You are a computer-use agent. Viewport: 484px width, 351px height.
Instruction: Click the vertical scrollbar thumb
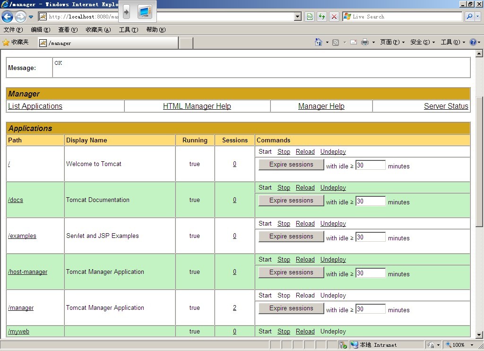pyautogui.click(x=479, y=162)
